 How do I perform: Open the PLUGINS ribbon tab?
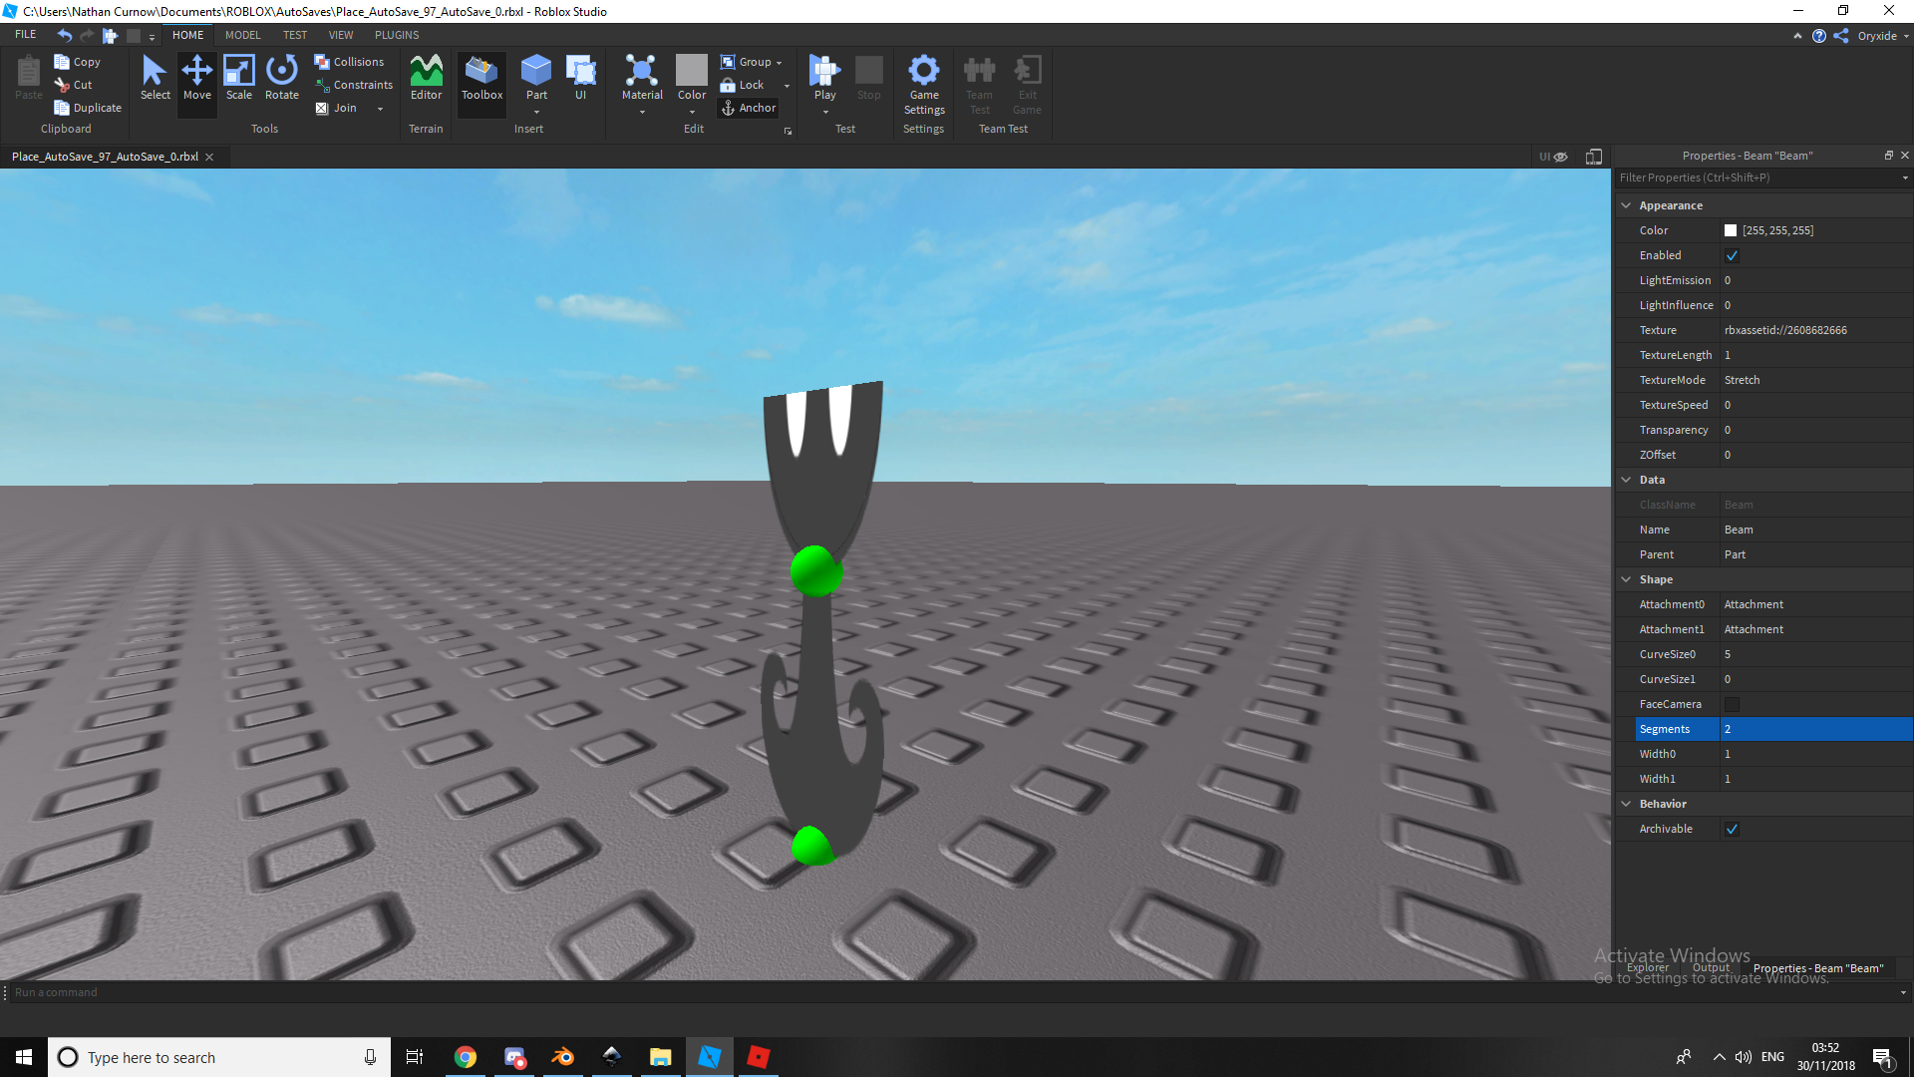click(x=397, y=35)
